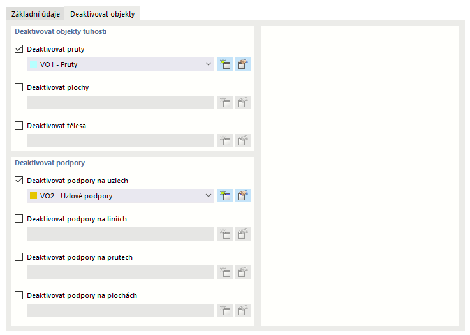This screenshot has width=470, height=335.
Task: Open the VO1 - Pruty dropdown
Action: tap(209, 64)
